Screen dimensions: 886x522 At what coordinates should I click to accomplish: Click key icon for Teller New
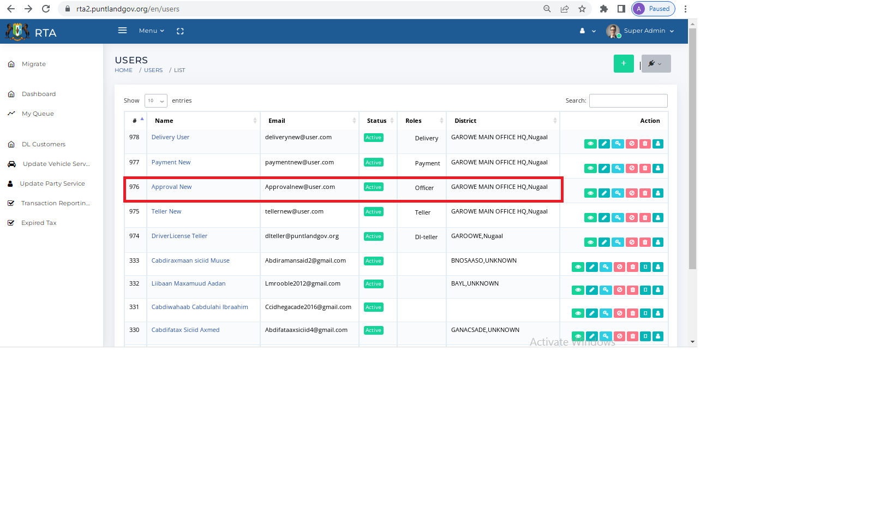[x=618, y=217]
